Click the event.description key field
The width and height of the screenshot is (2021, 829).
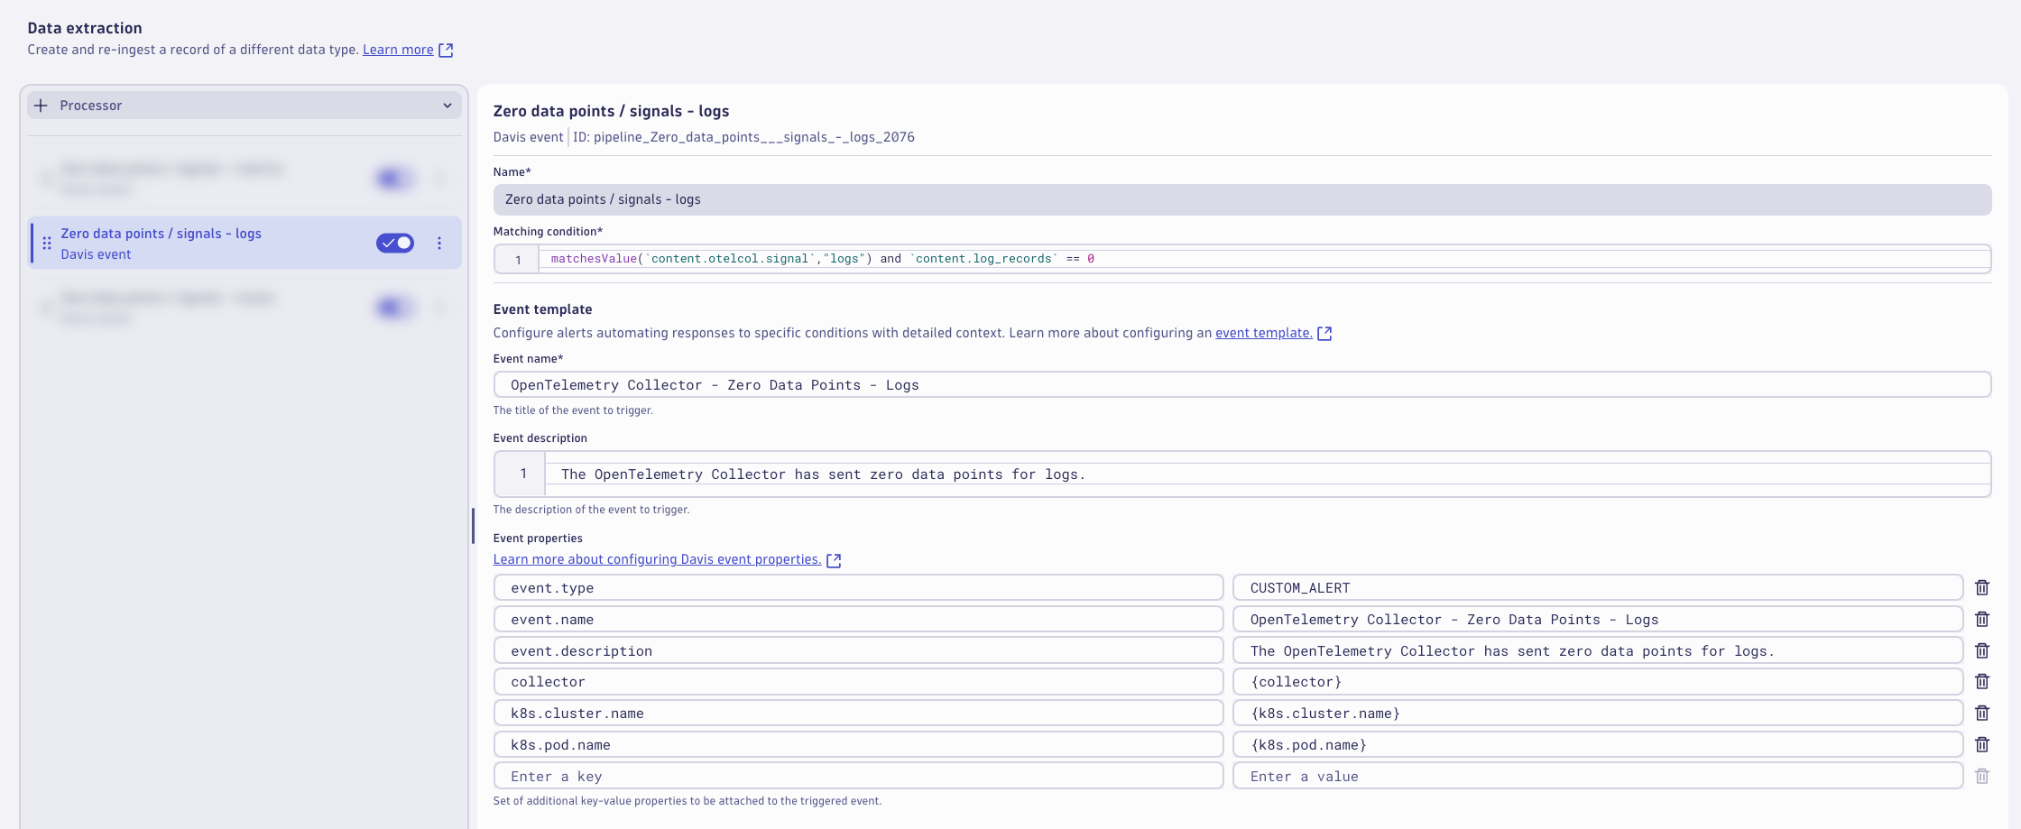(859, 650)
